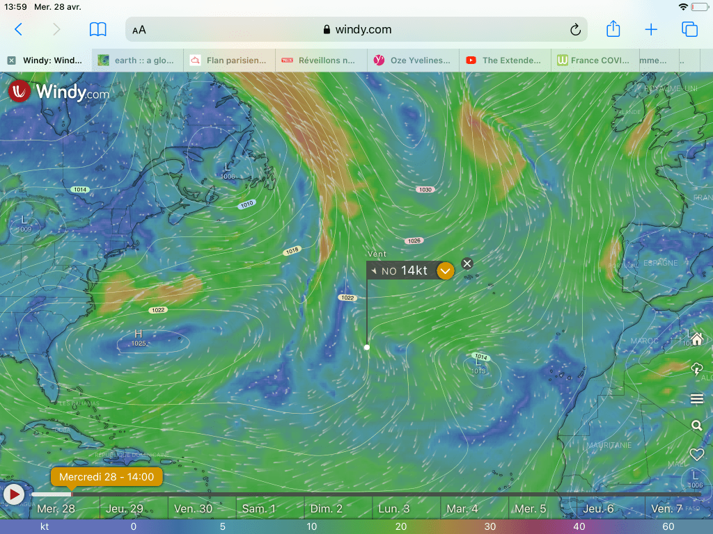Open the hamburger menu on map
713x534 pixels.
[696, 398]
